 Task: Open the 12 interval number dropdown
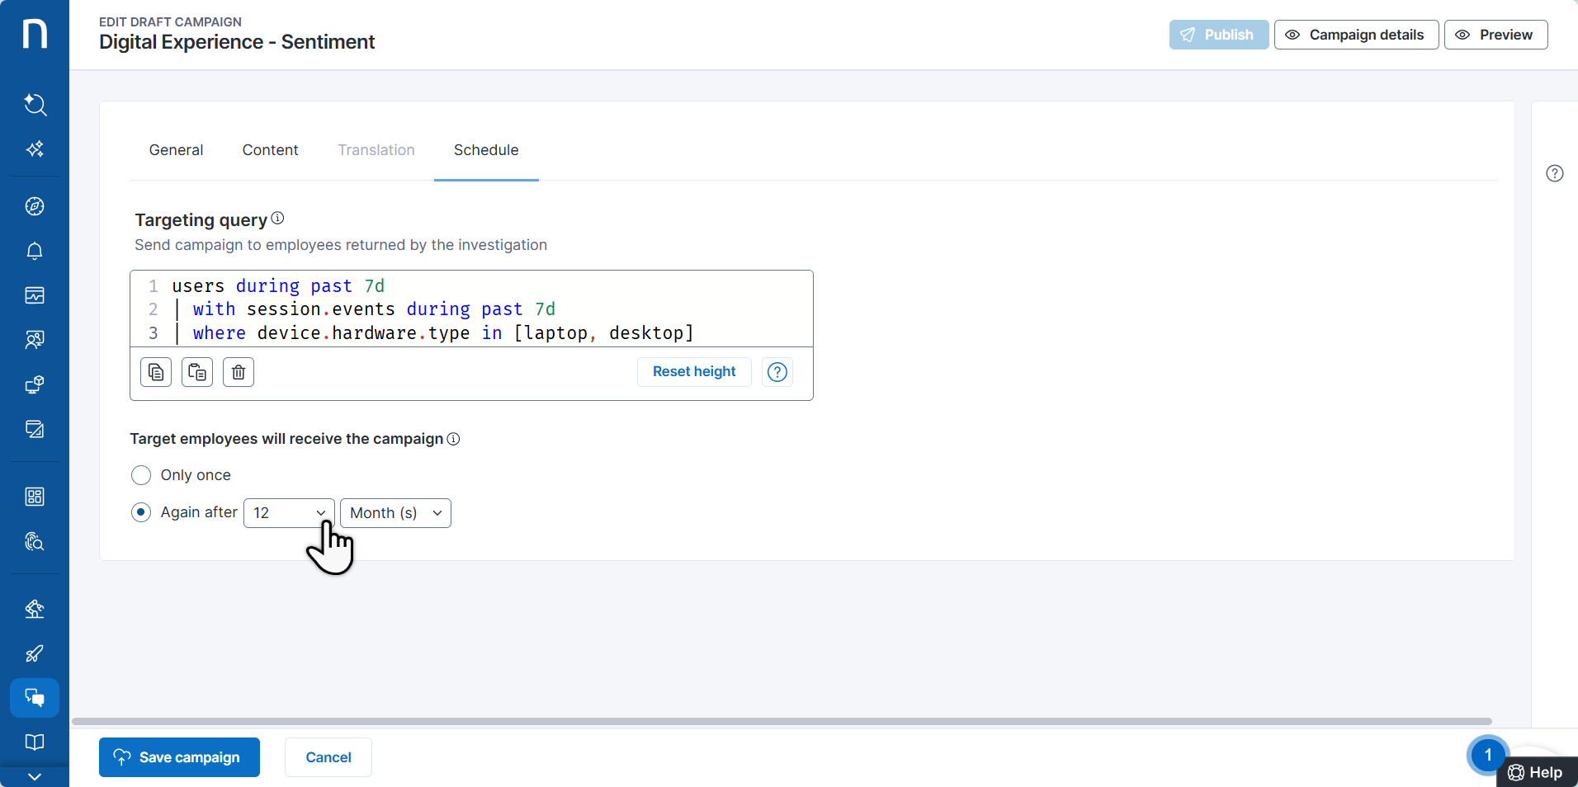(x=289, y=513)
